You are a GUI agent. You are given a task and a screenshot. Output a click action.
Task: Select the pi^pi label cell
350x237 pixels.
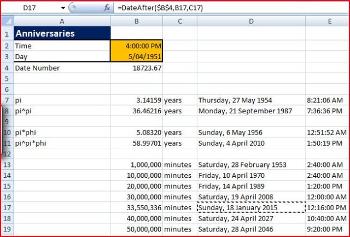click(61, 111)
